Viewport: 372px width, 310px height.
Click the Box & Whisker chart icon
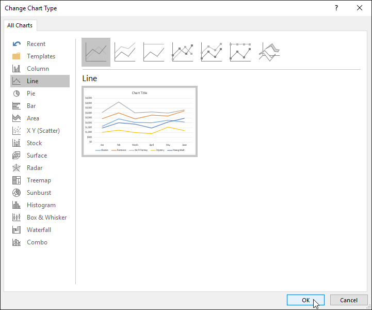17,218
